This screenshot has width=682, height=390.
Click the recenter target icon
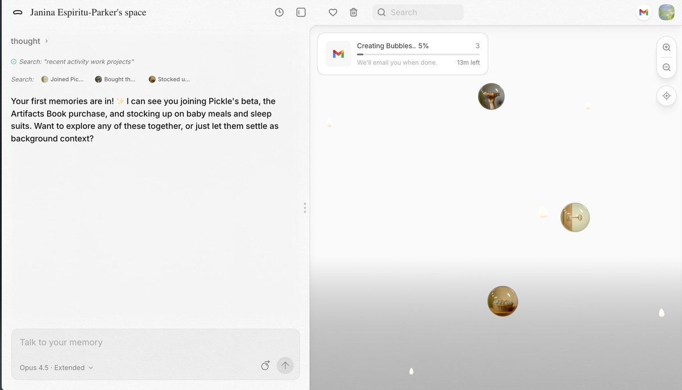click(x=667, y=96)
